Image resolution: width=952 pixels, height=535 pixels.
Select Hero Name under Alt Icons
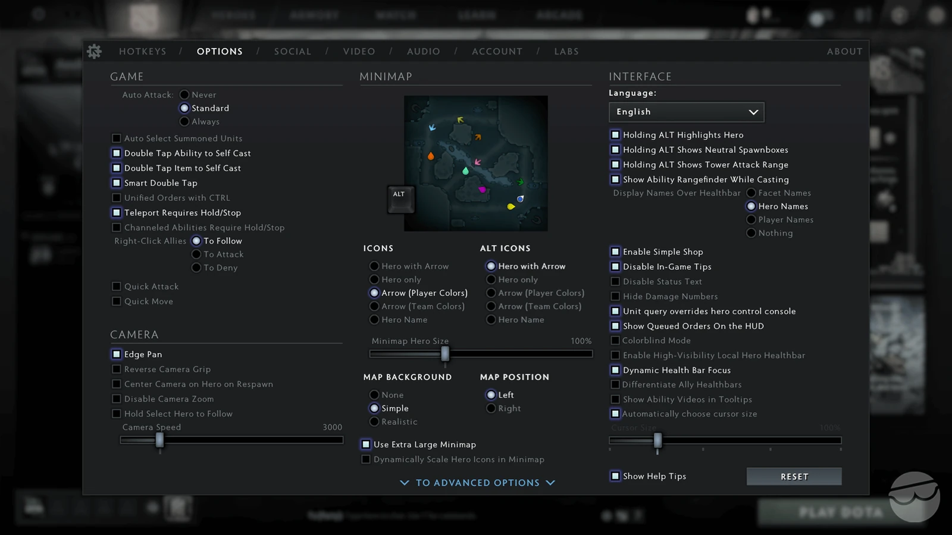pos(491,320)
